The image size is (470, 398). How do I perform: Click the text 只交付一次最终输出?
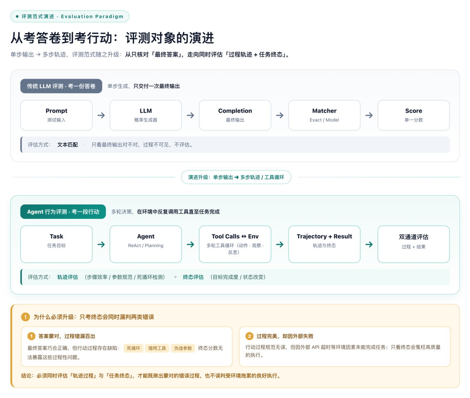(157, 86)
